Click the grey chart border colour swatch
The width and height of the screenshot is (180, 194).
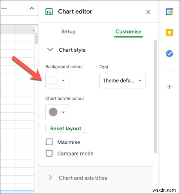click(53, 112)
